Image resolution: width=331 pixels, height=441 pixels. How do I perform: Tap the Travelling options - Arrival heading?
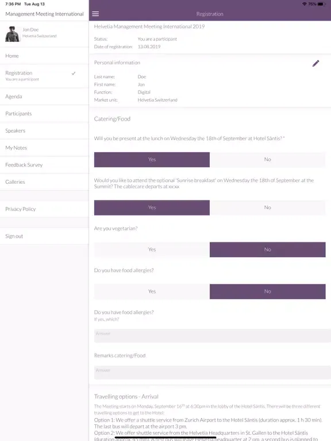[126, 397]
